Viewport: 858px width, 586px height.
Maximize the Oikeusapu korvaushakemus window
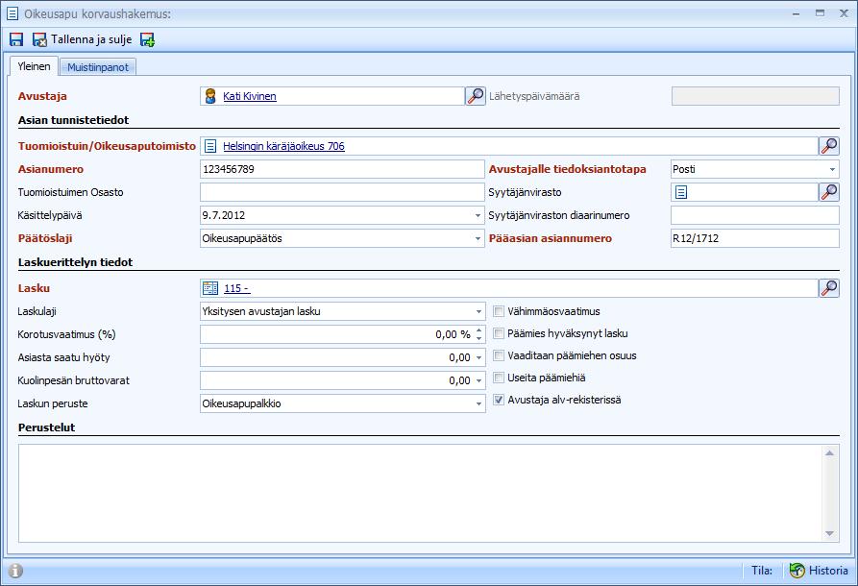(820, 13)
